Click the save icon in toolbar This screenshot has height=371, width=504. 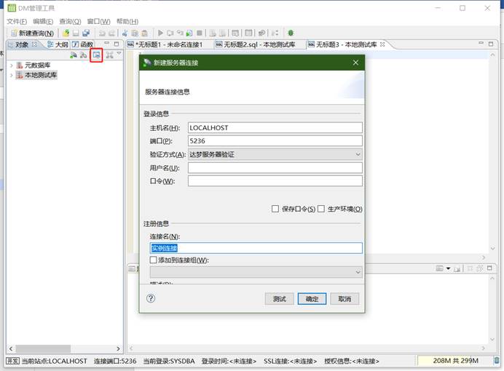tap(76, 33)
